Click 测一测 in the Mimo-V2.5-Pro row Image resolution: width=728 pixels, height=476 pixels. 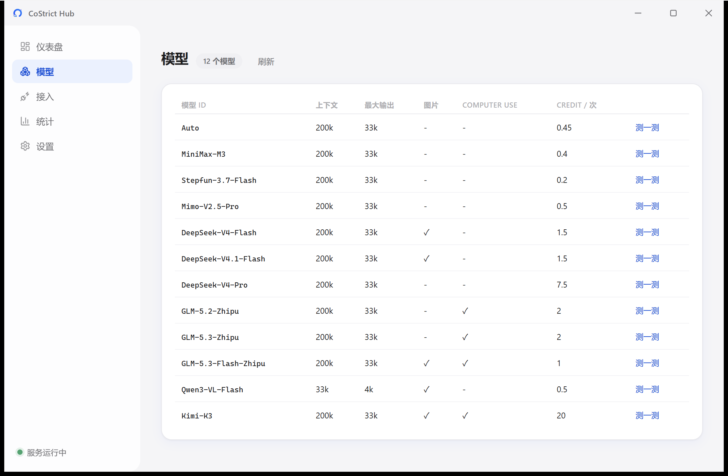coord(647,206)
